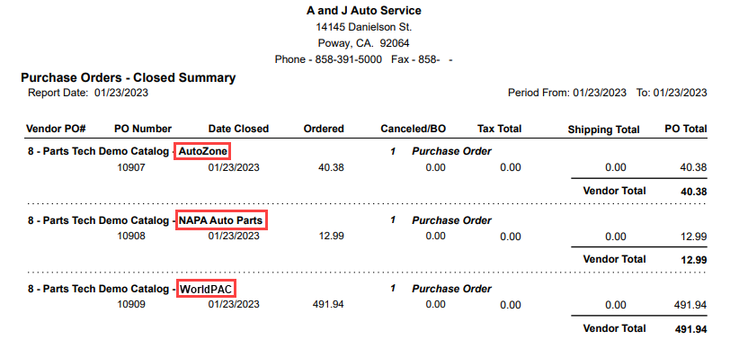Screen dimensions: 730x340
Task: Click the 40.38 ordered amount
Action: coord(331,167)
